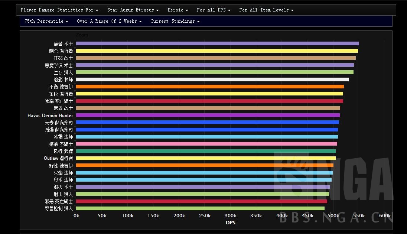The image size is (407, 234).
Task: Open the Player Damage Statistics For dropdown
Action: 59,10
